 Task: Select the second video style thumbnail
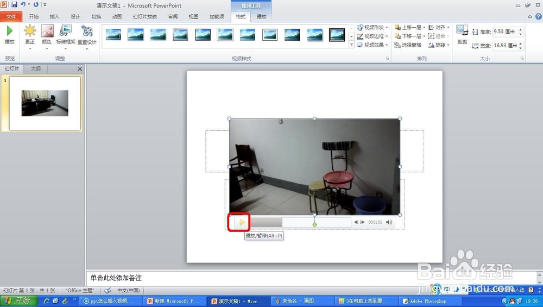136,35
